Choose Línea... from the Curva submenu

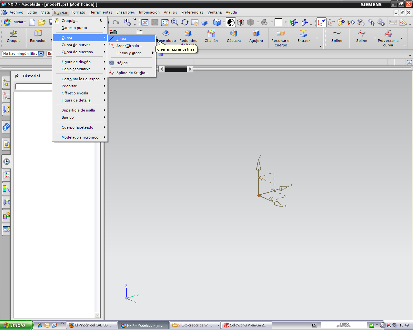point(132,39)
